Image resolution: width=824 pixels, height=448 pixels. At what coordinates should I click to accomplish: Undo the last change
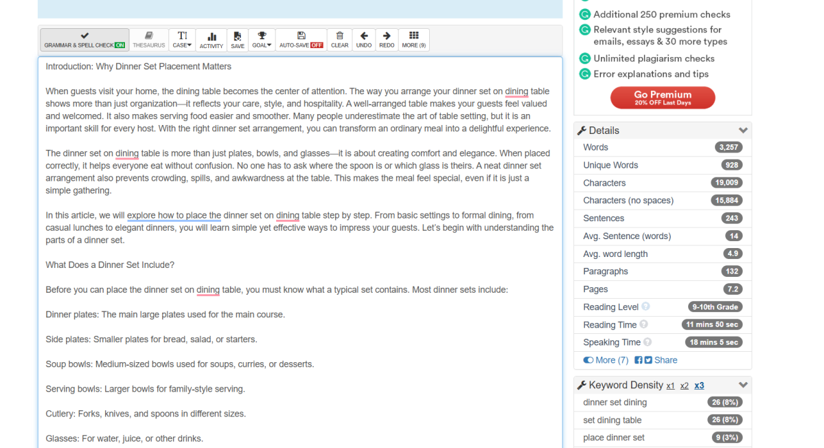click(x=364, y=40)
